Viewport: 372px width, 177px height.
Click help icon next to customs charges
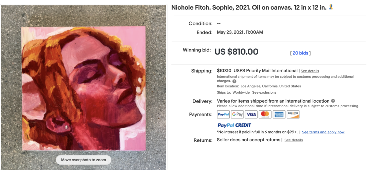tap(234, 81)
